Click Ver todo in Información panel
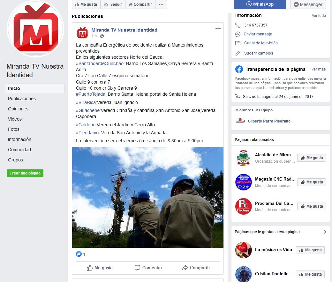The image size is (332, 282). tap(319, 15)
